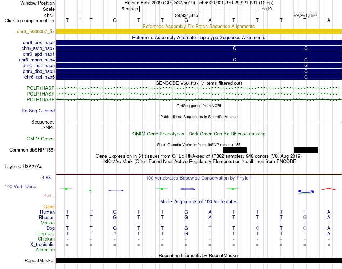Click the 4.88 PhyloP upper axis value
Image resolution: width=342 pixels, height=269 pixels.
pyautogui.click(x=48, y=178)
